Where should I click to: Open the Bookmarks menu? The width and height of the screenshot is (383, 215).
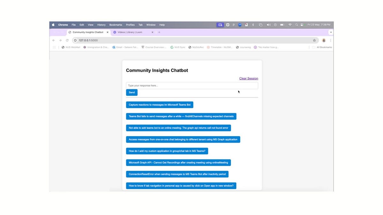(x=116, y=25)
